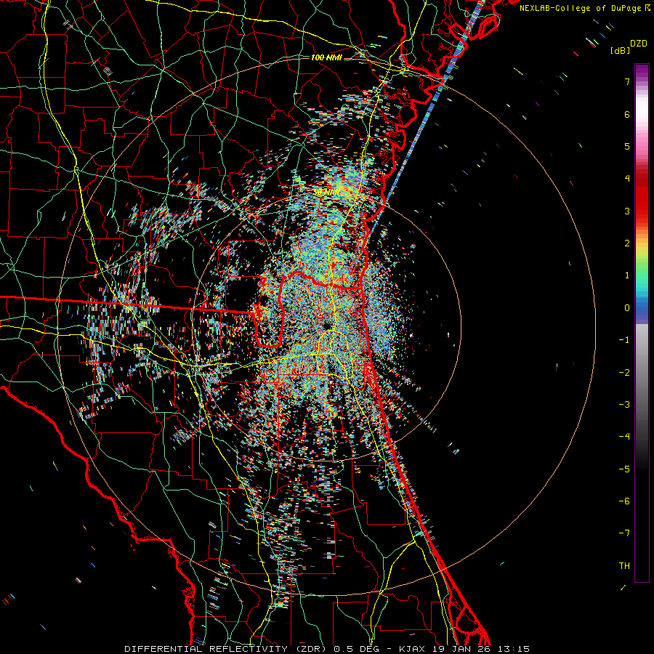654x654 pixels.
Task: Click the -1 value on the dB scale
Action: 624,340
